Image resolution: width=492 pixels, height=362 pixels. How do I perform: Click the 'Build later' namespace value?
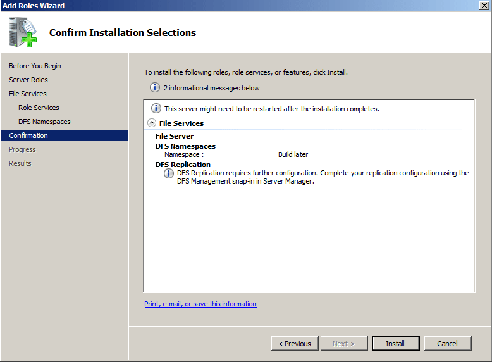293,154
